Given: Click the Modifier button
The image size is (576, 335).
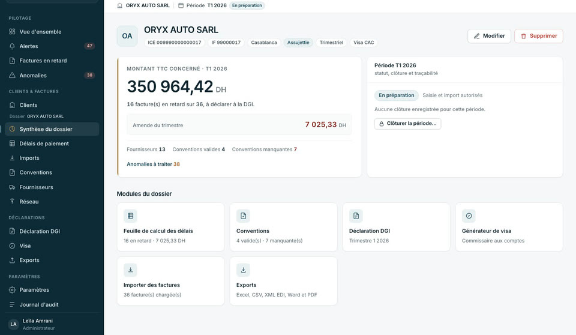Looking at the screenshot, I should (x=489, y=36).
